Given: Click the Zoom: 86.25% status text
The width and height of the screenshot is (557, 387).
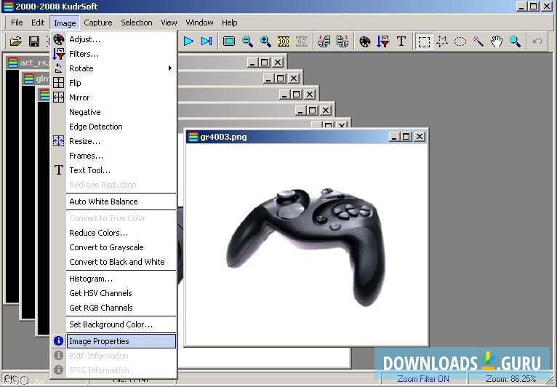Looking at the screenshot, I should (x=510, y=379).
